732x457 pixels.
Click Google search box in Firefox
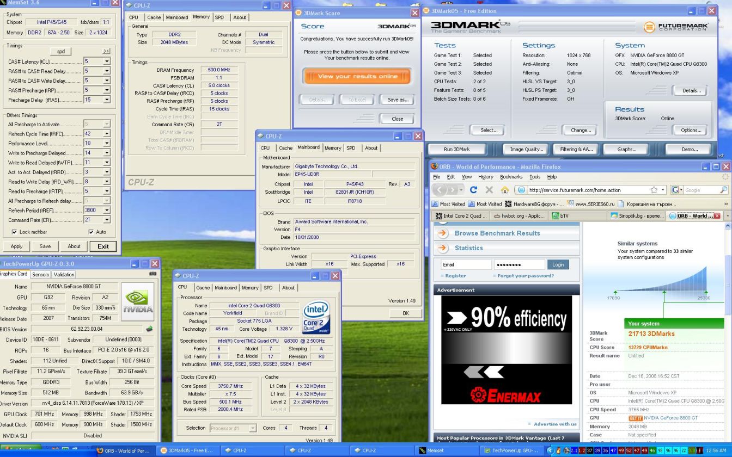(x=701, y=190)
